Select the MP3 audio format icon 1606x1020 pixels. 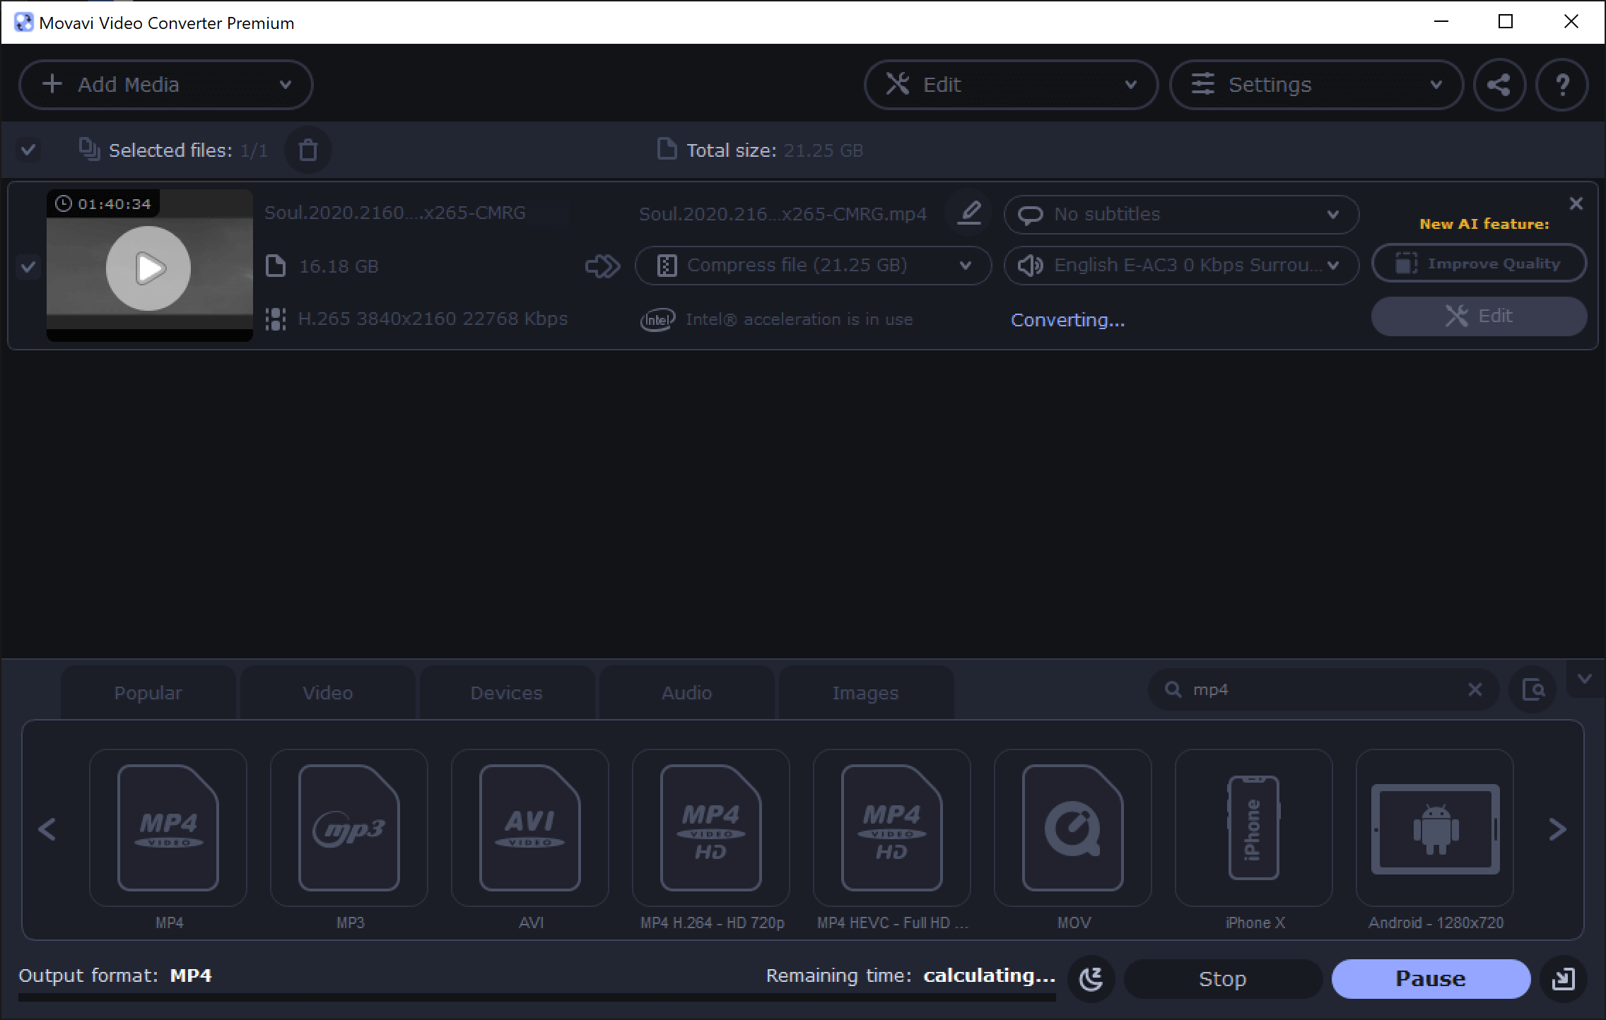pyautogui.click(x=349, y=828)
